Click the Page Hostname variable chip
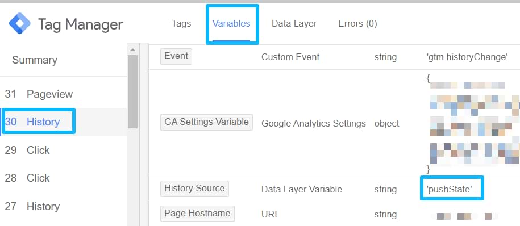This screenshot has width=520, height=226. [197, 214]
